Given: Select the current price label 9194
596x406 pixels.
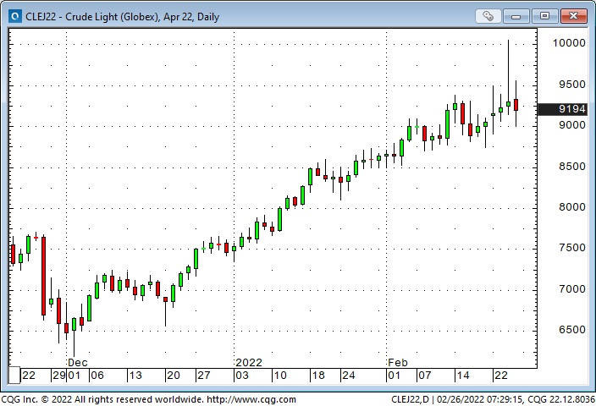Looking at the screenshot, I should coord(564,109).
